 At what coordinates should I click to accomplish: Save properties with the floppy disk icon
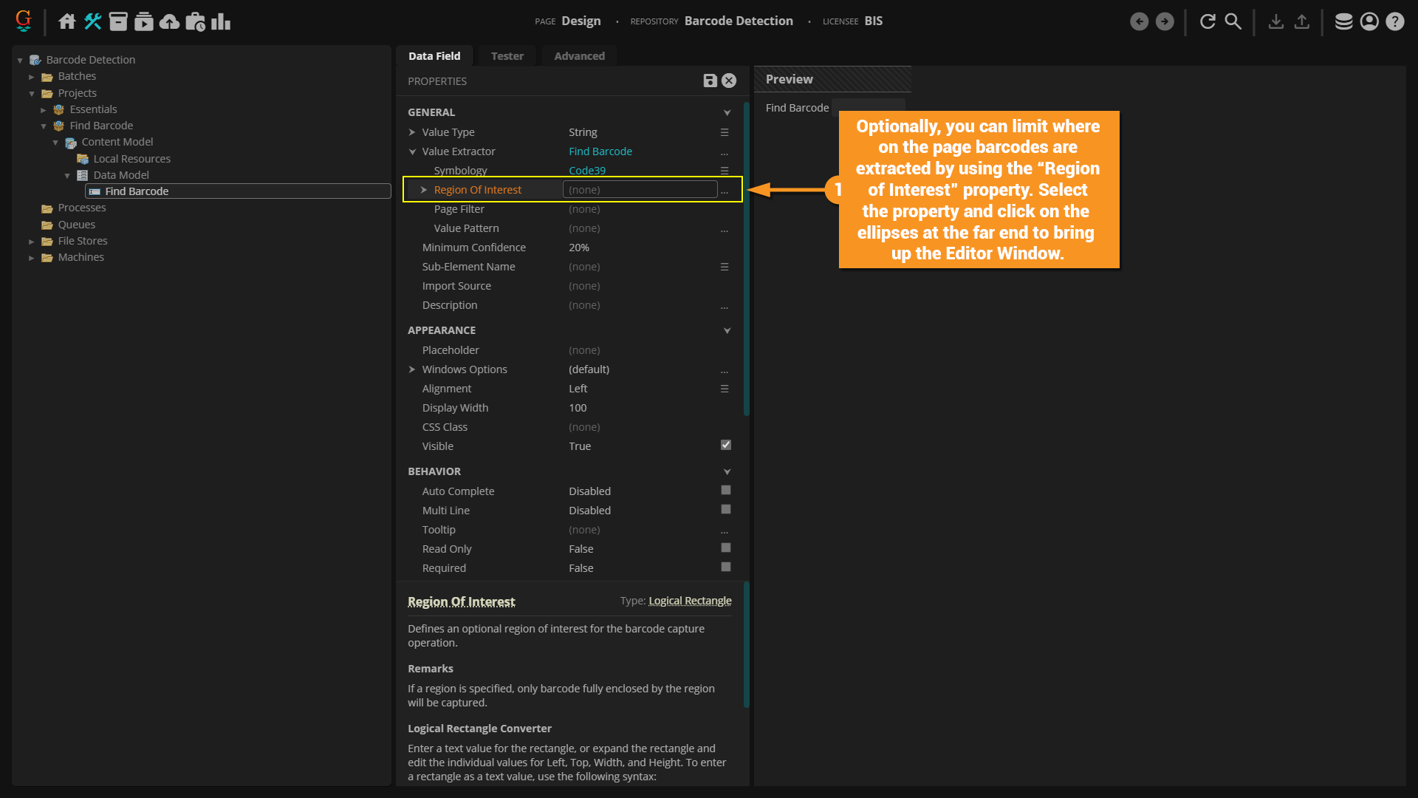(710, 81)
